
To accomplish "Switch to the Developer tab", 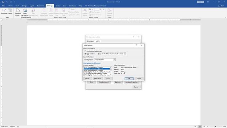I will coord(72,6).
